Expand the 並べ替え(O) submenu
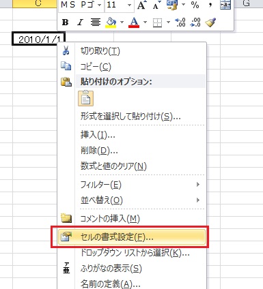Image resolution: width=263 pixels, height=289 pixels. coord(198,200)
